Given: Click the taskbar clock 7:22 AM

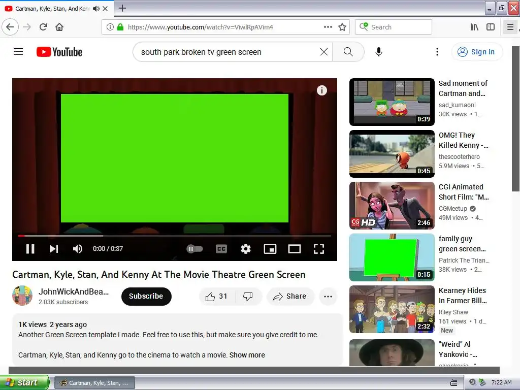Looking at the screenshot, I should click(501, 382).
